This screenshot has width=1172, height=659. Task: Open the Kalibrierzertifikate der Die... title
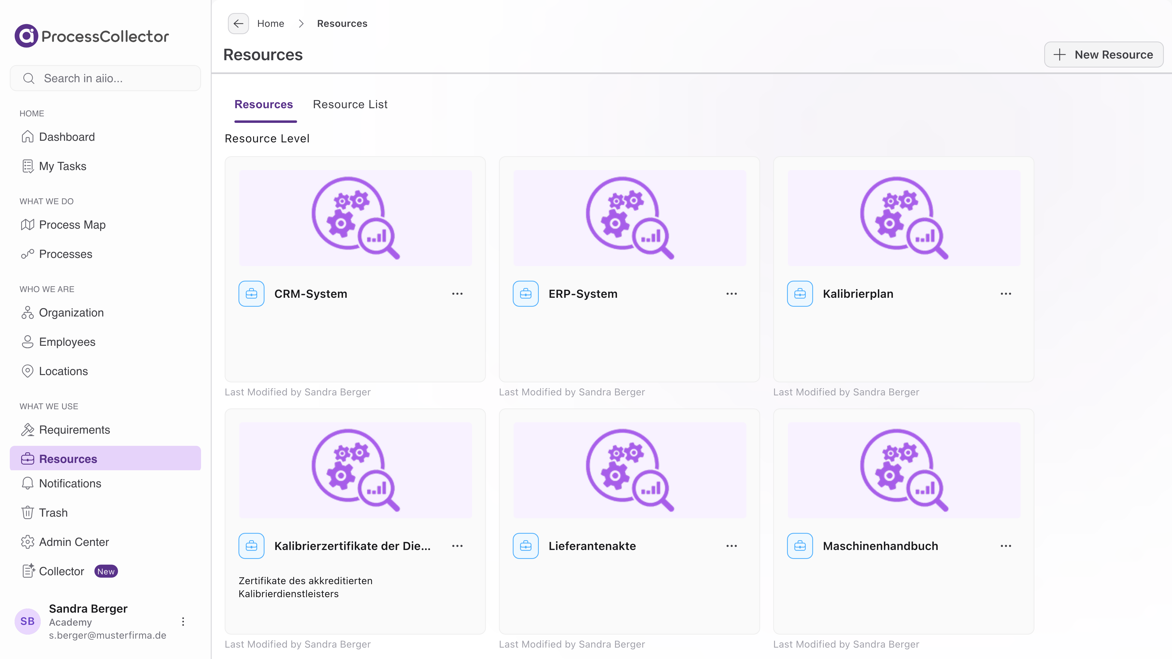pos(352,546)
